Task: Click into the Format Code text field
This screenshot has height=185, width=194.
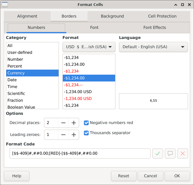Action: click(x=80, y=153)
